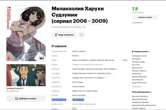The width and height of the screenshot is (166, 110).
Task: Select the аниме genre link
Action: (75, 60)
